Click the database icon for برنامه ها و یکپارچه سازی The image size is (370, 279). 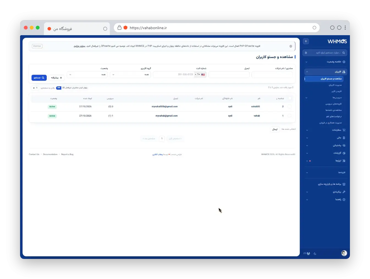pos(344,184)
